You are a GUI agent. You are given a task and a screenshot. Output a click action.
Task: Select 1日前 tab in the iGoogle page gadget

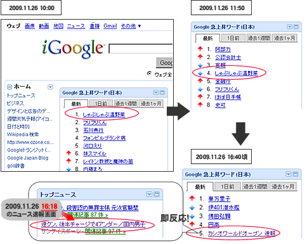pos(101,103)
